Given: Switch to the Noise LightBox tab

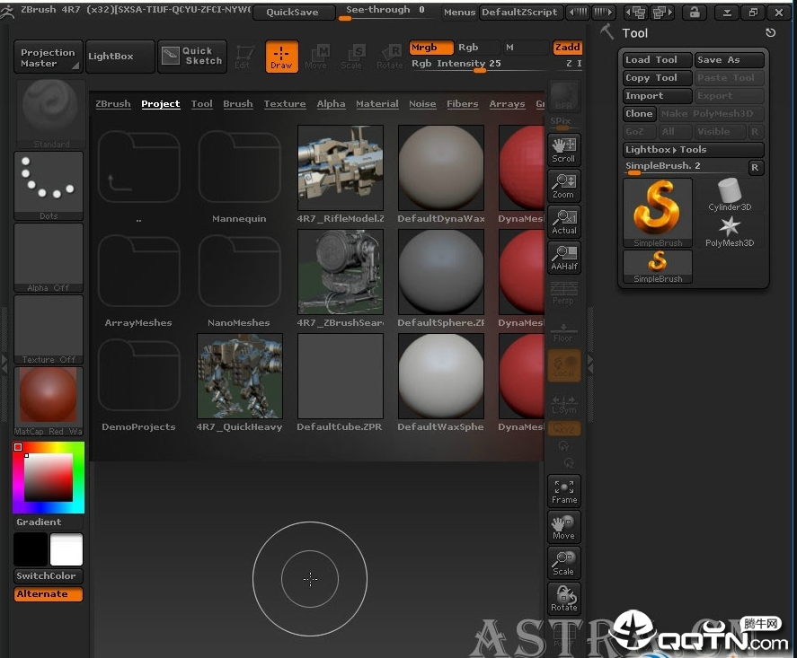Looking at the screenshot, I should pos(422,103).
